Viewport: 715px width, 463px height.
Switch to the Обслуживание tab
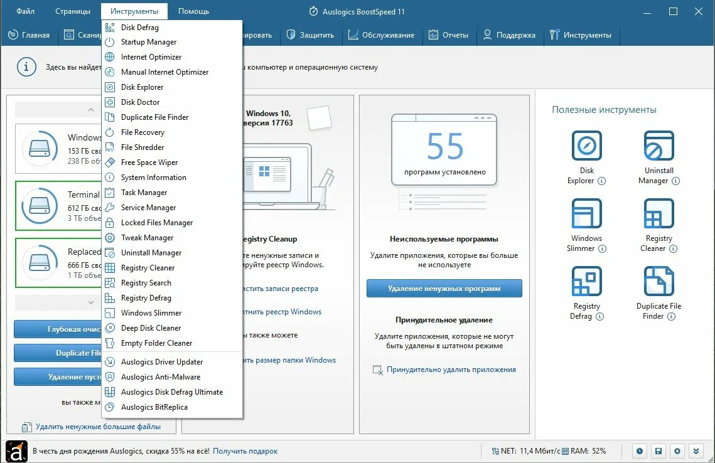(381, 35)
